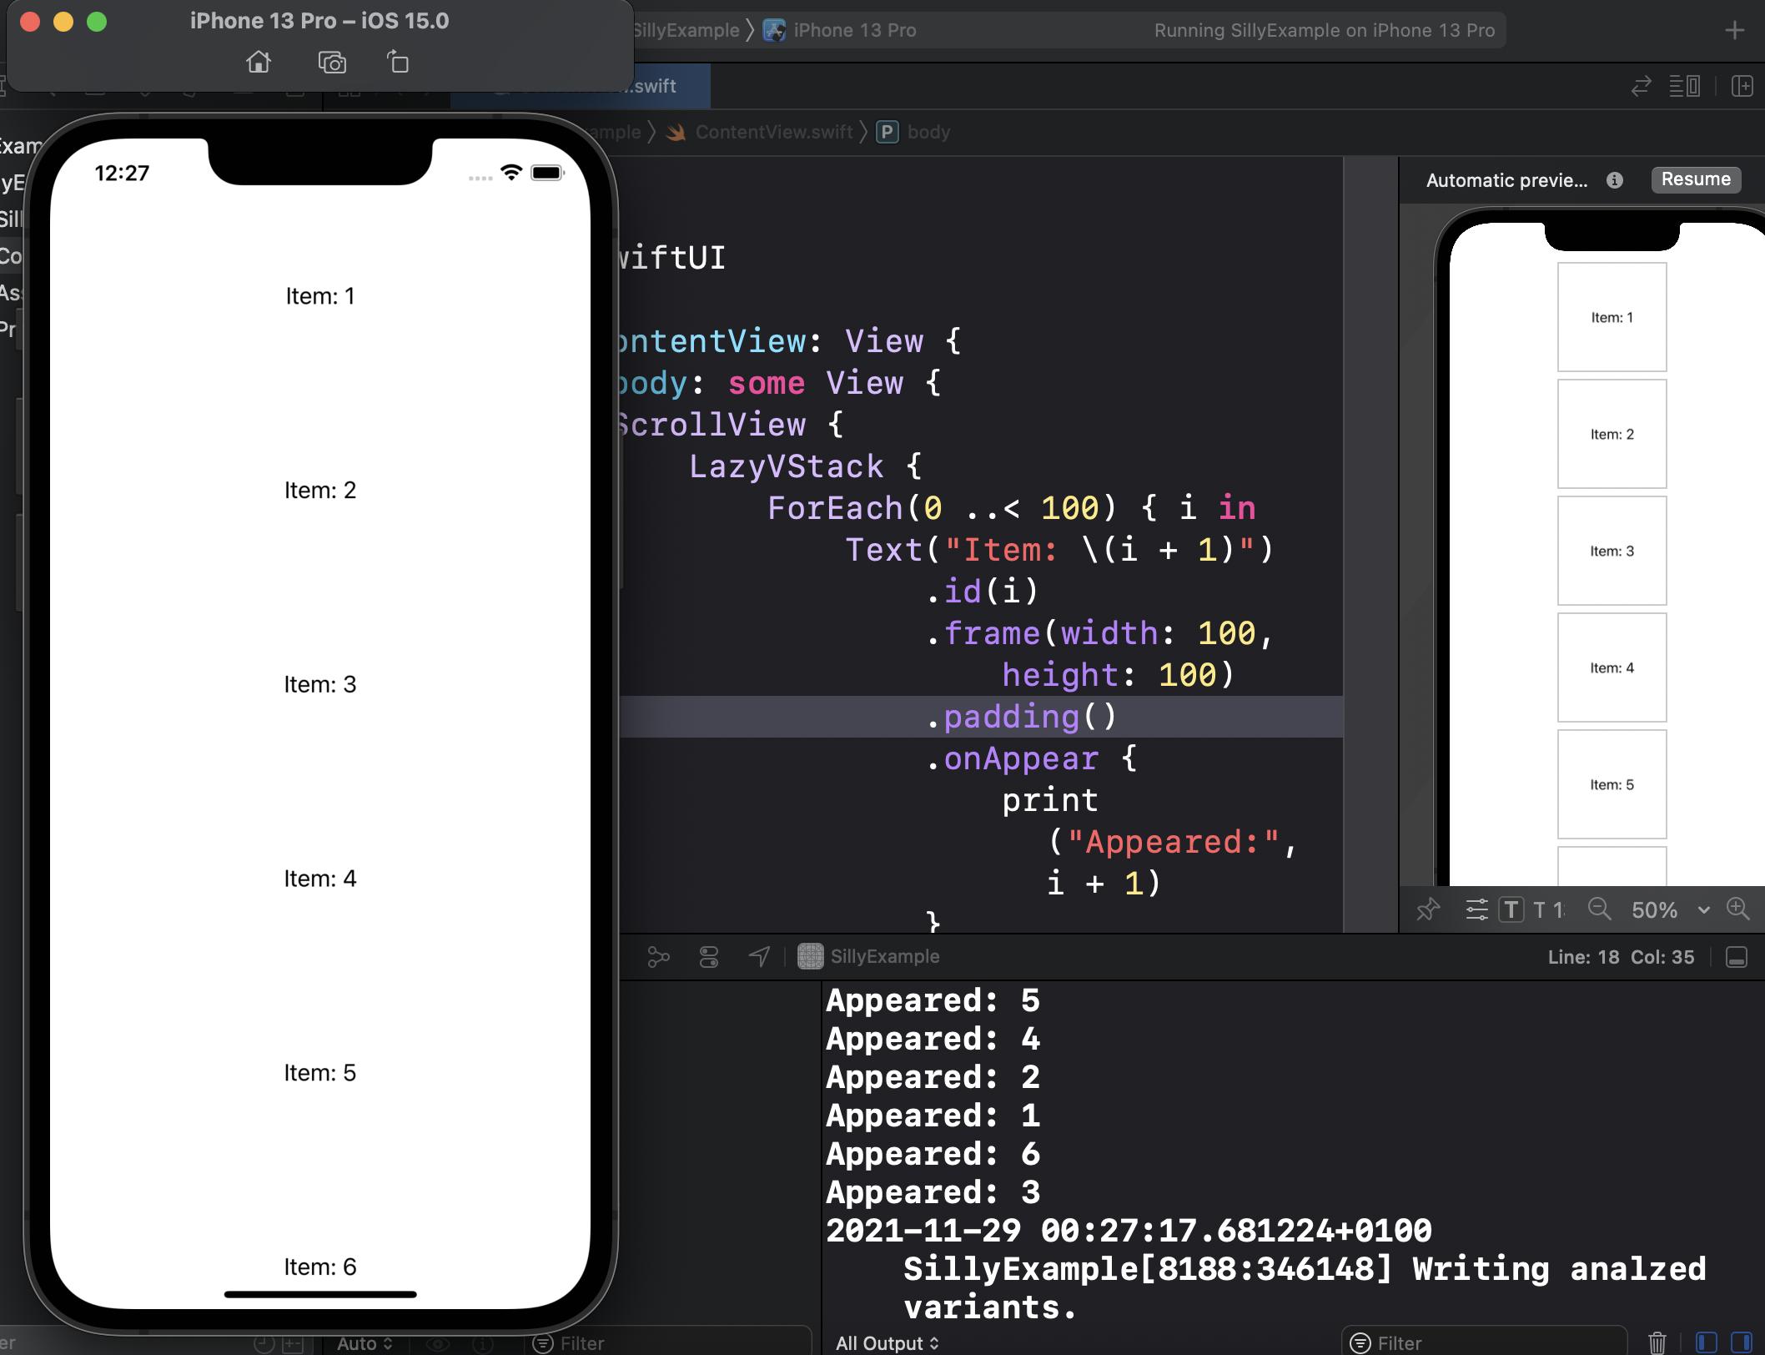Open the Auto variables scope dropdown
The image size is (1765, 1355).
364,1342
